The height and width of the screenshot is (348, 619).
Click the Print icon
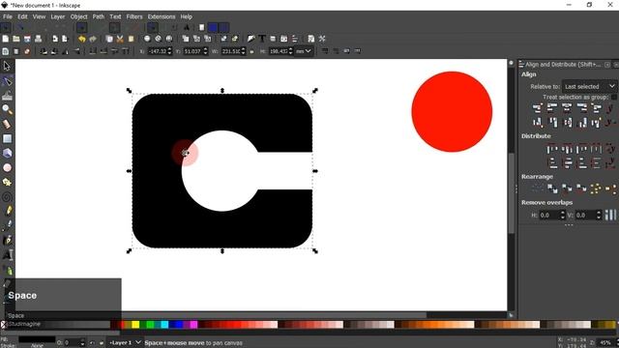click(39, 39)
